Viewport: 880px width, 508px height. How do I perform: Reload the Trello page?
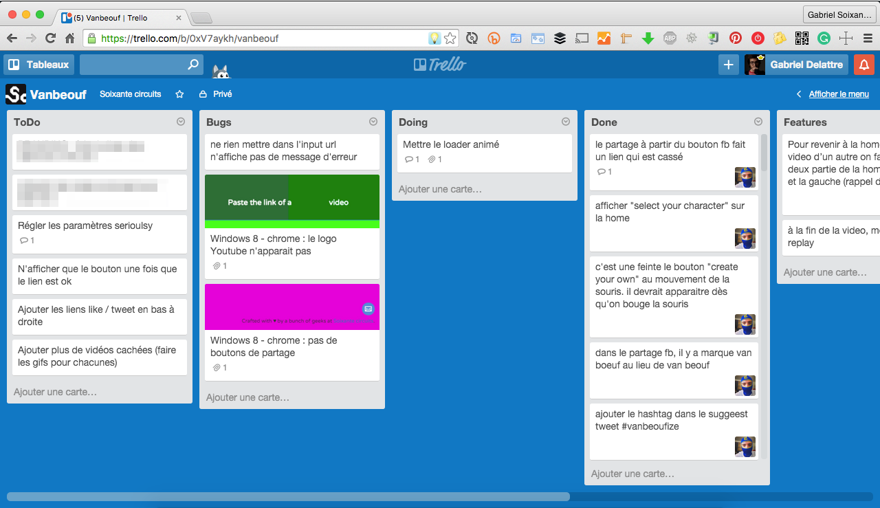click(x=50, y=38)
